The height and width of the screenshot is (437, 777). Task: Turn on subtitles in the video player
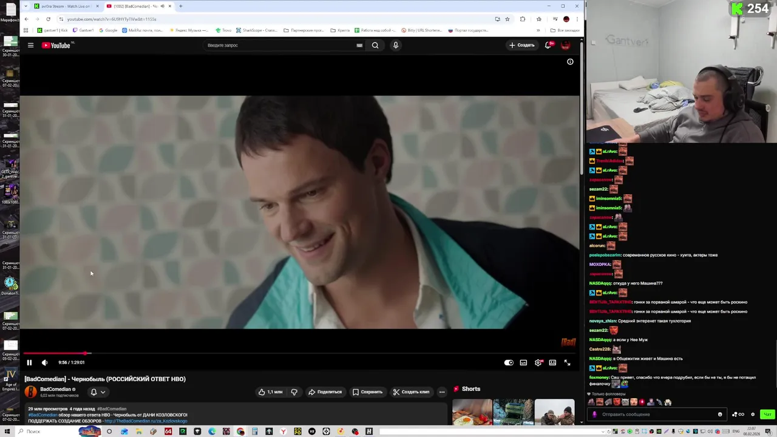click(523, 362)
